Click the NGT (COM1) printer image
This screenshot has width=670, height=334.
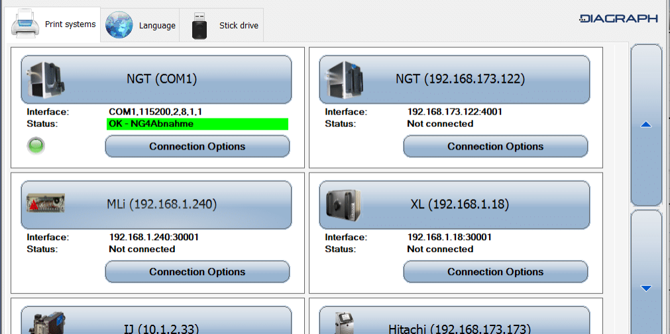pyautogui.click(x=46, y=79)
